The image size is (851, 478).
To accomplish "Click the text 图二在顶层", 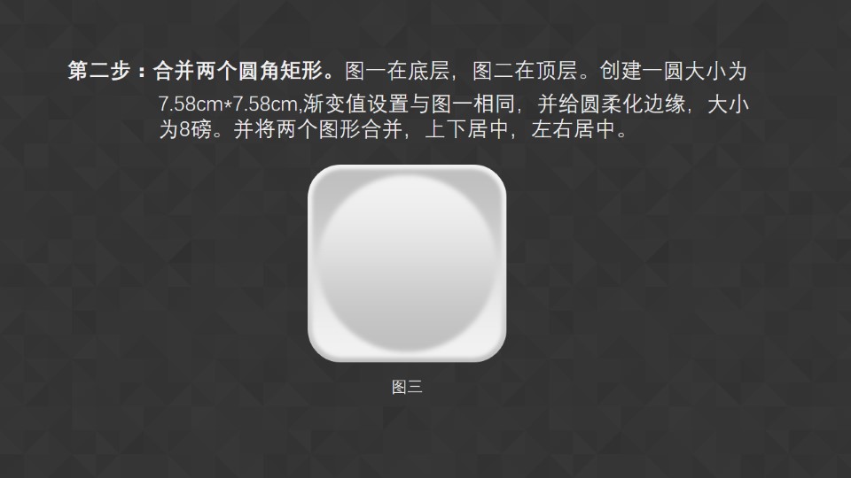I will point(525,71).
